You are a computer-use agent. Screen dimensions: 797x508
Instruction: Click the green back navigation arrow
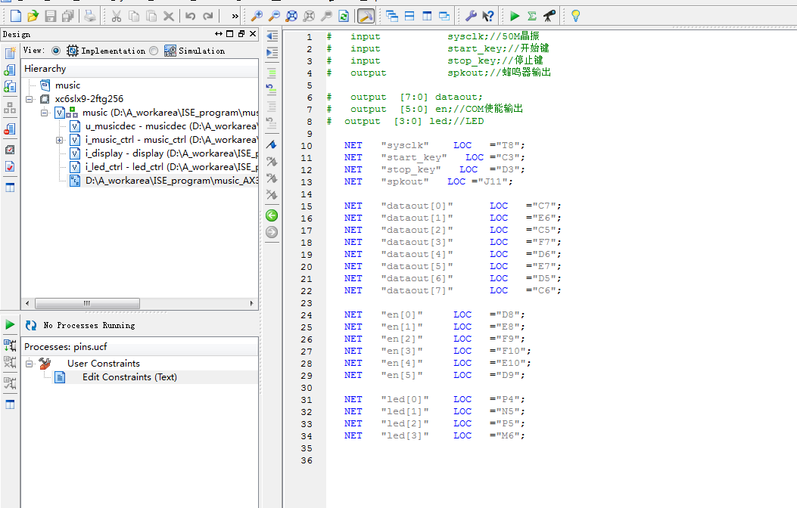point(272,215)
